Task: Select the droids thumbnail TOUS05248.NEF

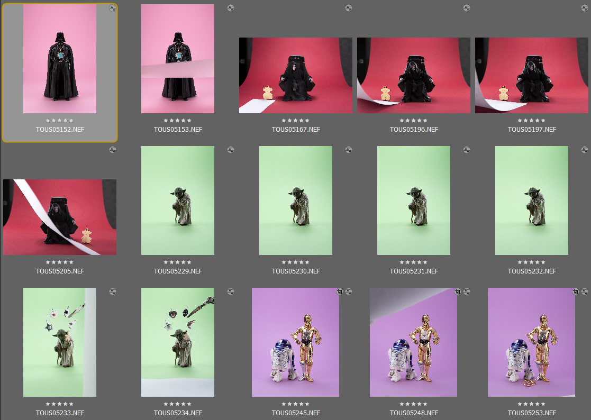Action: click(x=413, y=342)
